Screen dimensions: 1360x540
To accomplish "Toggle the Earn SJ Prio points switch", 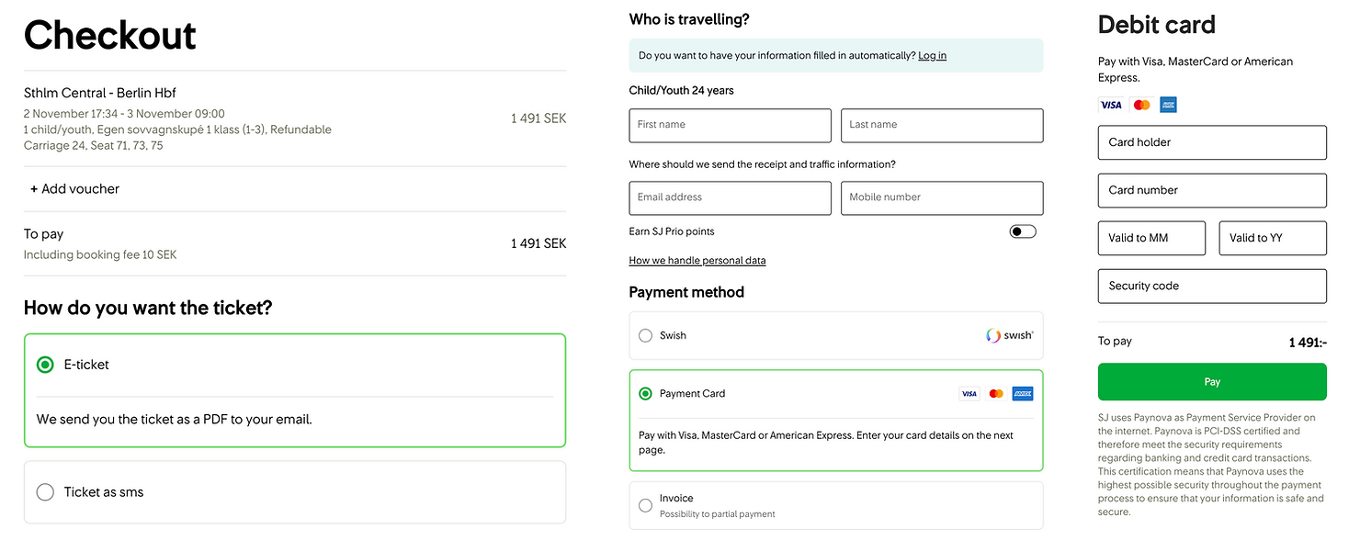I will click(1023, 231).
